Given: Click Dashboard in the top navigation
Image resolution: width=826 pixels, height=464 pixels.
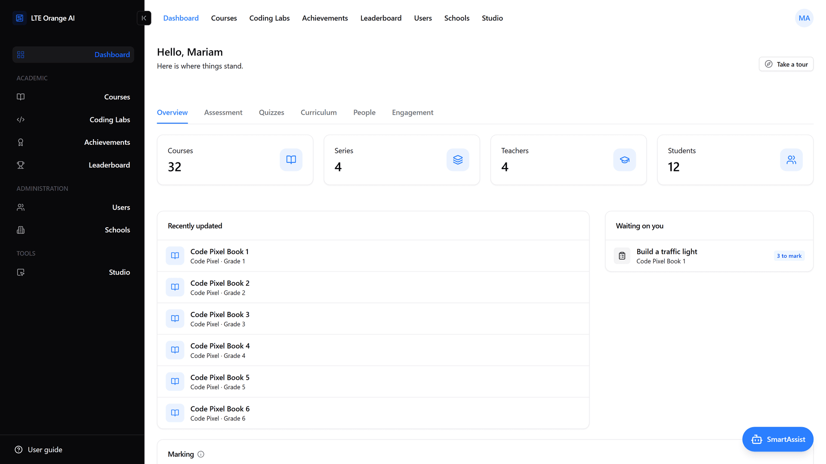Looking at the screenshot, I should click(181, 18).
